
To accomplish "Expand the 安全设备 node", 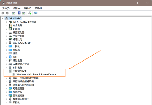I will 7,26.
